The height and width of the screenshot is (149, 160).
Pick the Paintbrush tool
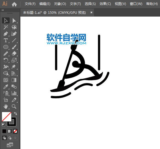coord(14,47)
